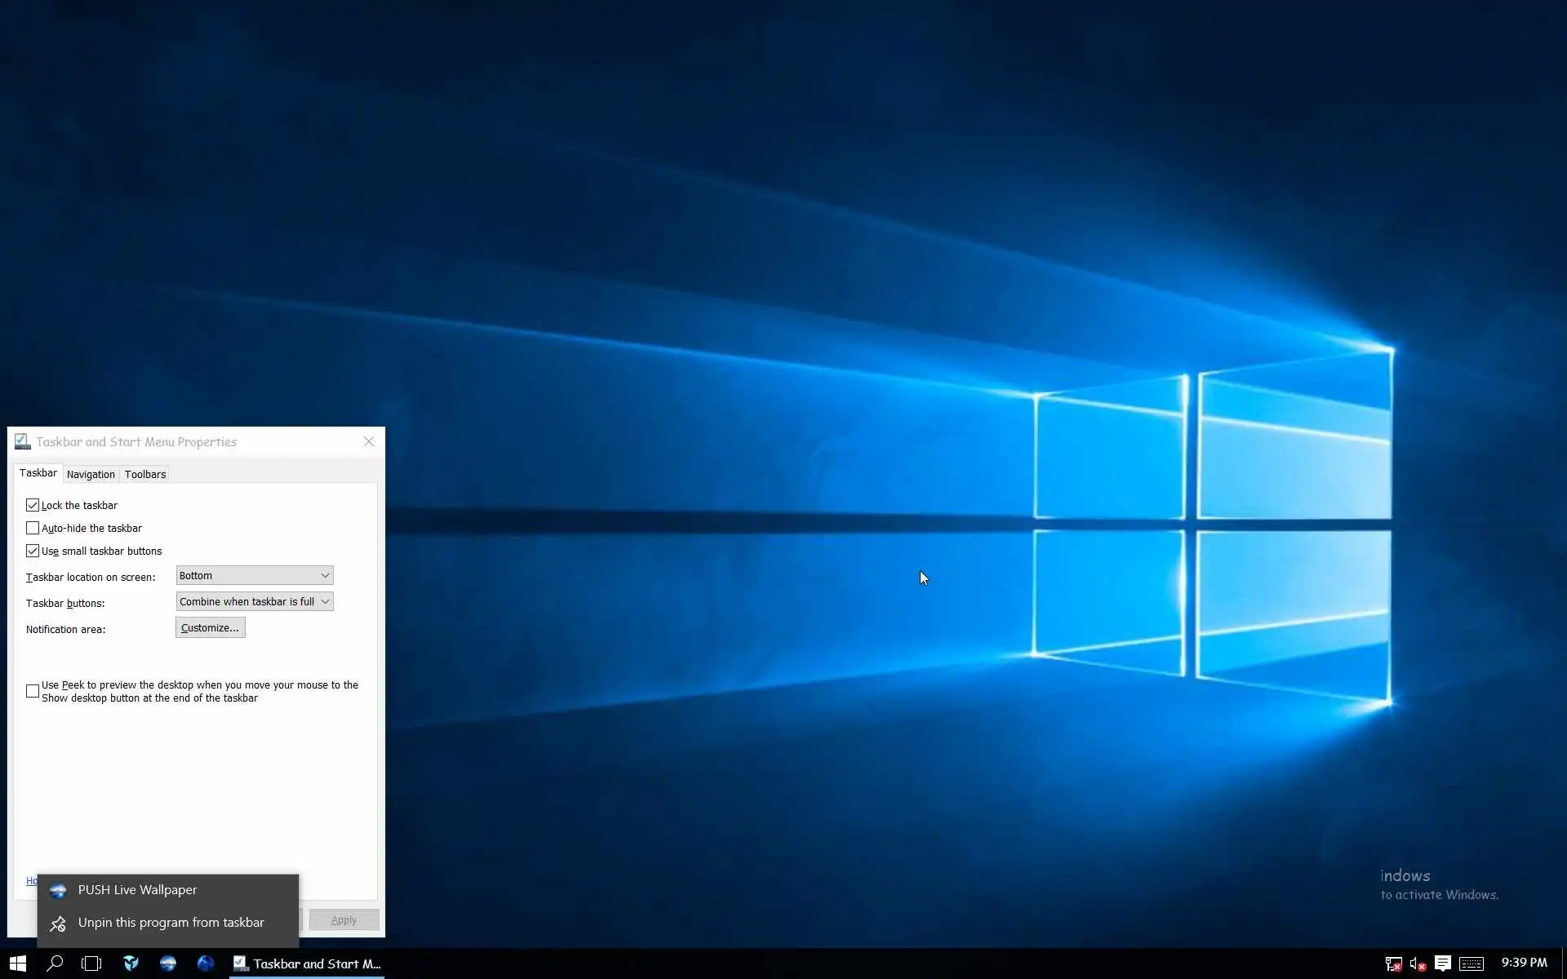Screen dimensions: 1567x979
Task: Click the clock showing 9:39 PM
Action: click(1524, 963)
